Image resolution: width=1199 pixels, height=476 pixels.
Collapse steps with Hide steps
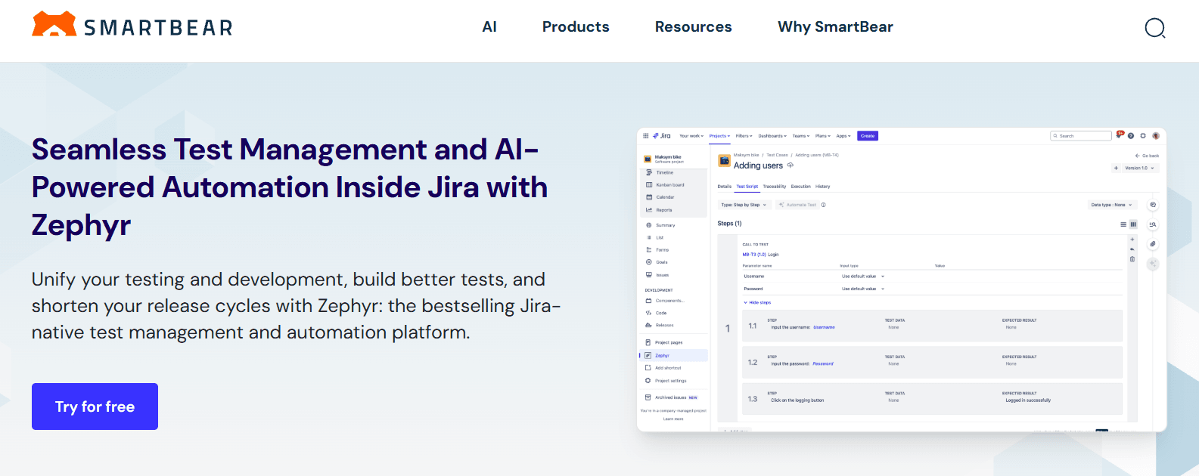point(757,302)
